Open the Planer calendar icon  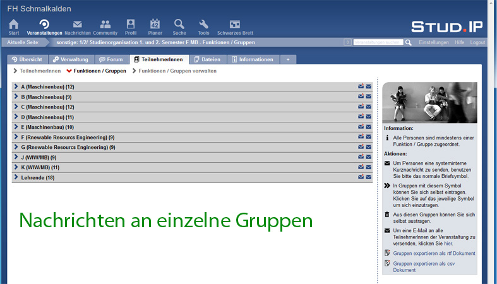click(155, 25)
